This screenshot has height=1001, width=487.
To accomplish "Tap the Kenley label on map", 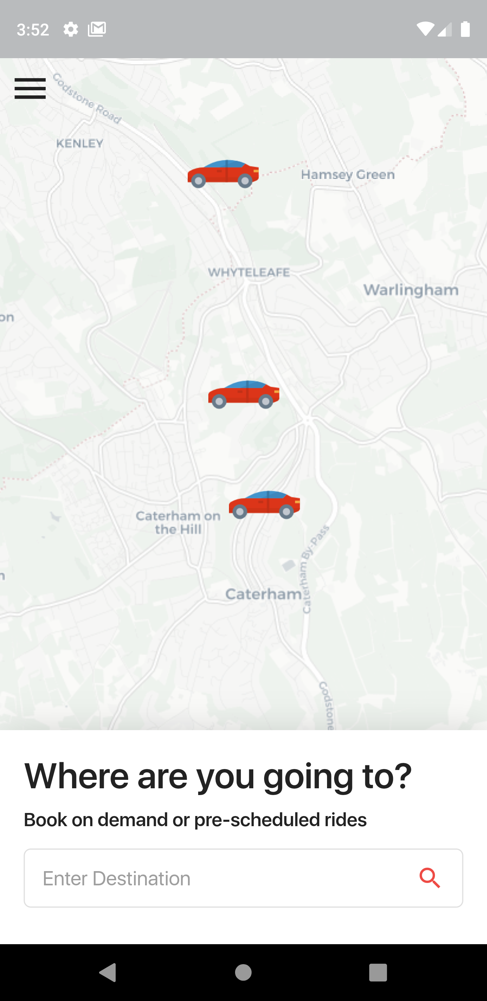I will click(80, 143).
